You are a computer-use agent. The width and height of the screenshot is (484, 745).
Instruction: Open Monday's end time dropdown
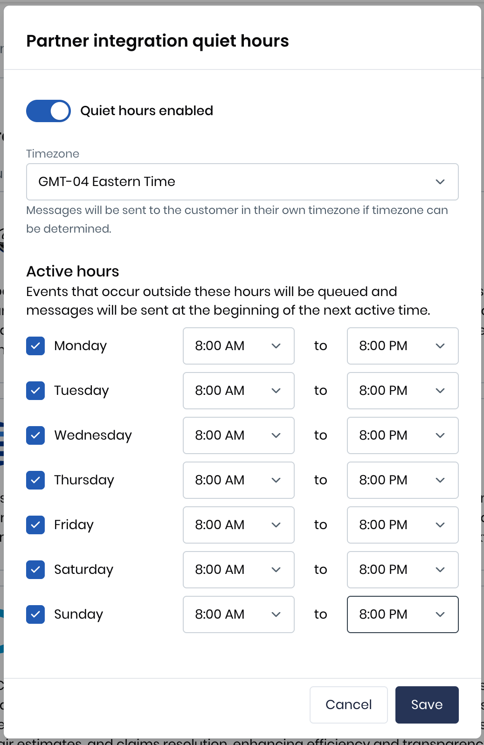tap(402, 346)
